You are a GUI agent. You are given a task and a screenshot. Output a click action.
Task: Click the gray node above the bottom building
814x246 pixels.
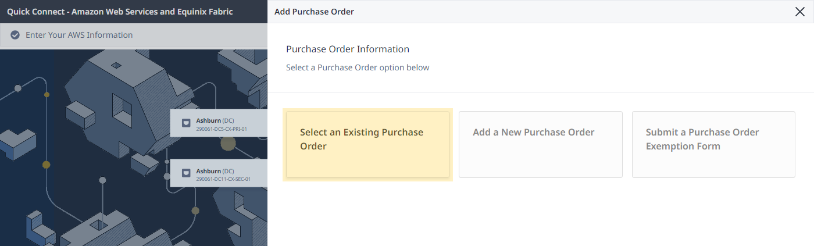coord(102,180)
